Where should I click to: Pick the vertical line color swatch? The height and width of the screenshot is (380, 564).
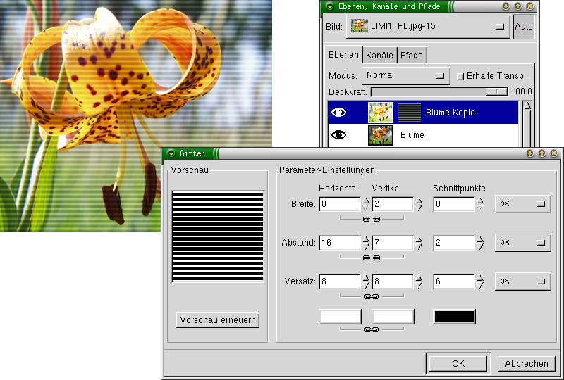tap(393, 317)
